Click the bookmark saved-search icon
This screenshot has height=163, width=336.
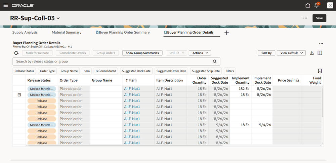point(320,71)
